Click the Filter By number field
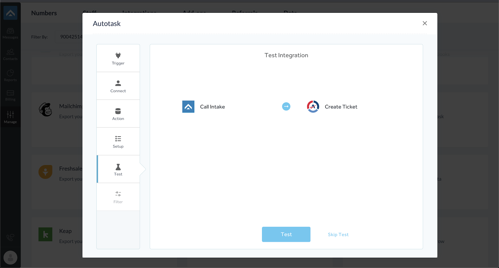Image resolution: width=499 pixels, height=268 pixels. click(69, 37)
